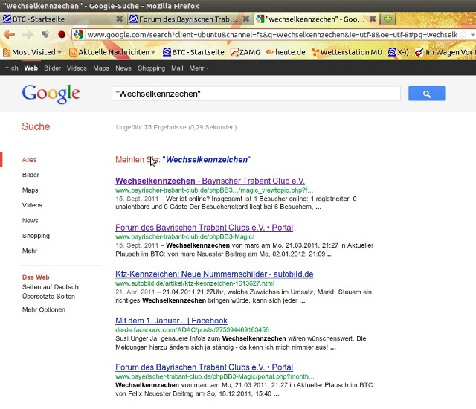Open the new tab plus button
This screenshot has width=476, height=409.
pos(387,19)
